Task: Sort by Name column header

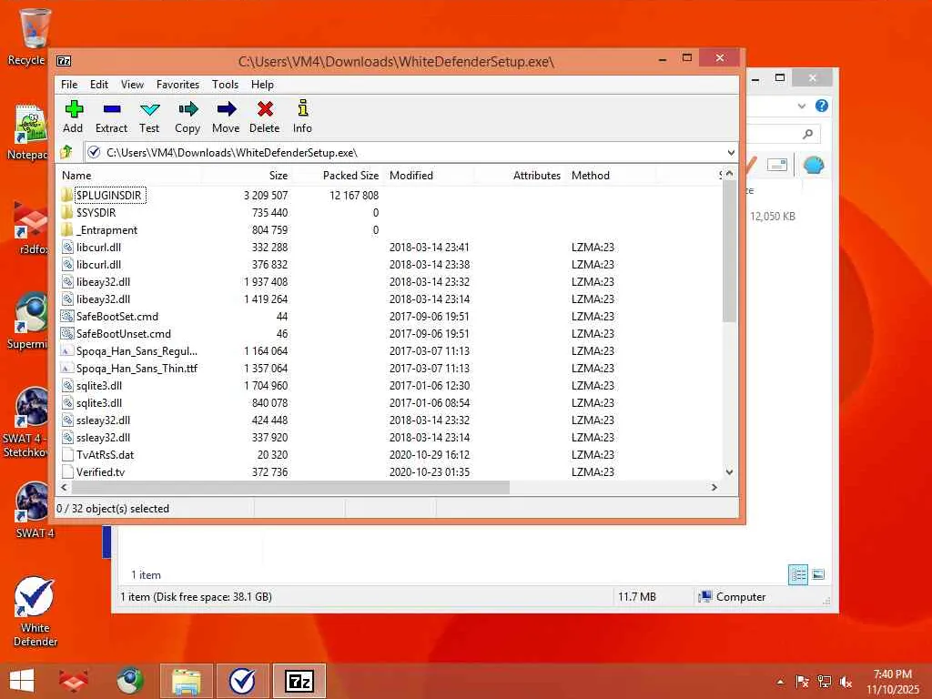Action: coord(129,176)
